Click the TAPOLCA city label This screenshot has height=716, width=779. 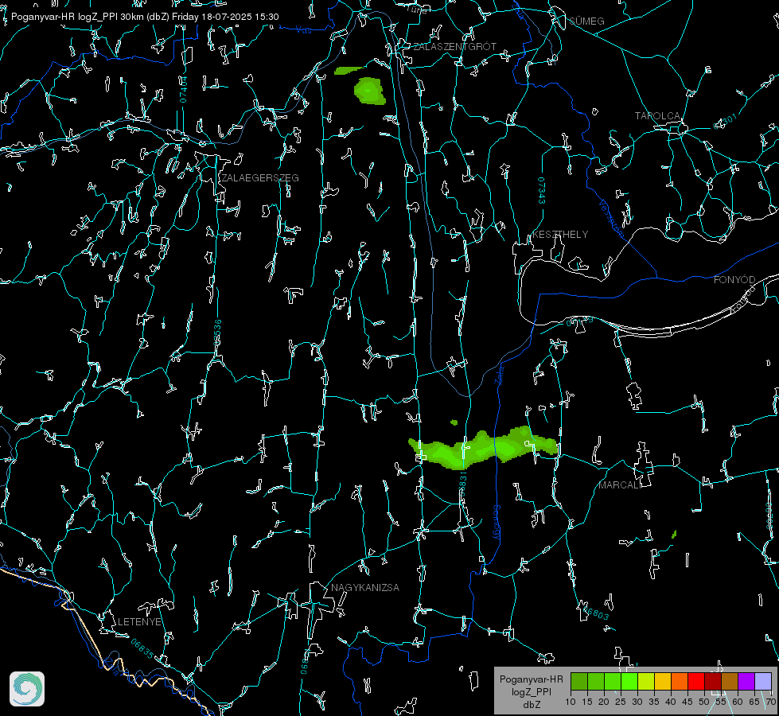click(658, 116)
